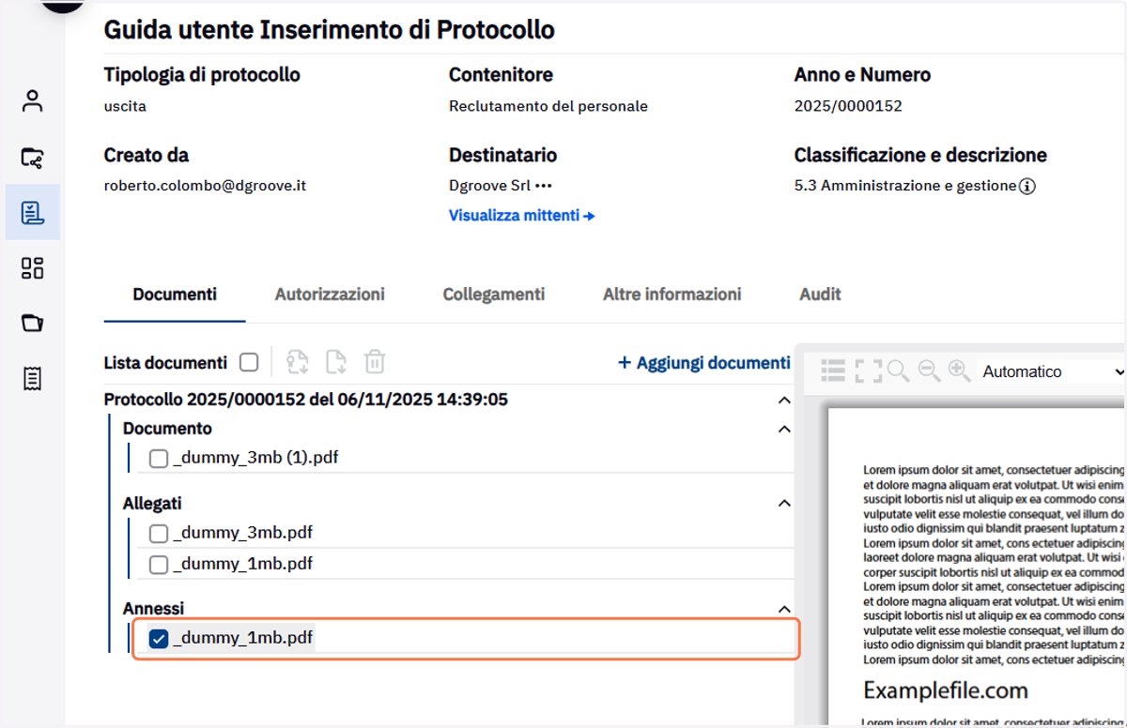1127x728 pixels.
Task: Click the first document download icon in toolbar
Action: click(298, 362)
